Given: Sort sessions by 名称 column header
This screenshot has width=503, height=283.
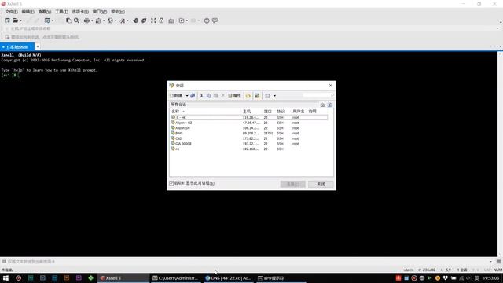Looking at the screenshot, I should click(x=175, y=112).
